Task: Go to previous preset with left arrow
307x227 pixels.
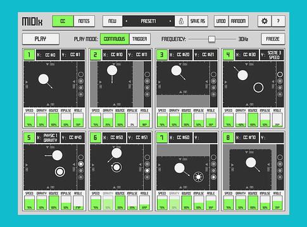Action: [127, 21]
